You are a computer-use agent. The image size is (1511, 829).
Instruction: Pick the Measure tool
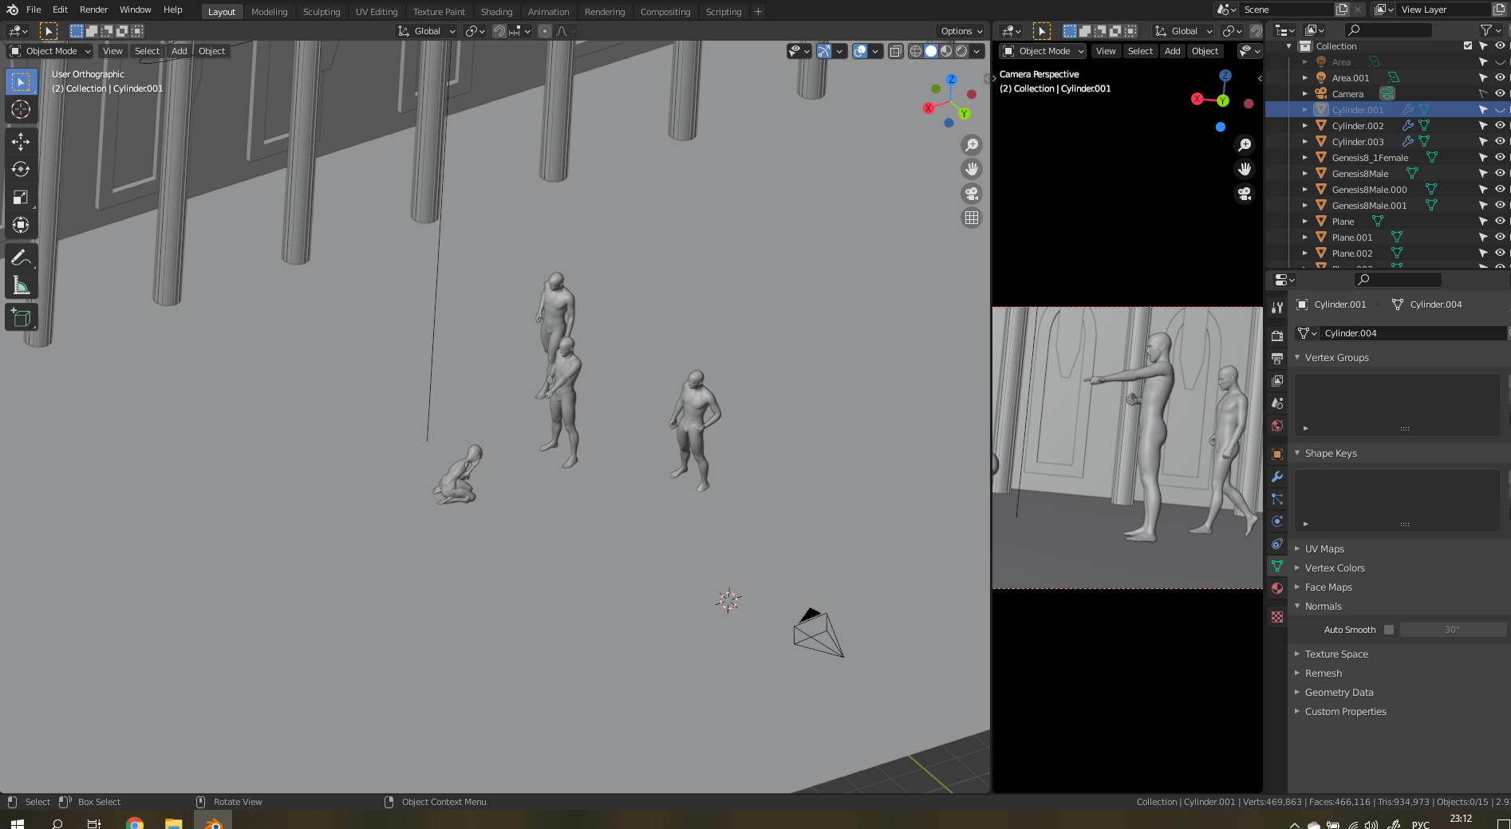pyautogui.click(x=21, y=285)
